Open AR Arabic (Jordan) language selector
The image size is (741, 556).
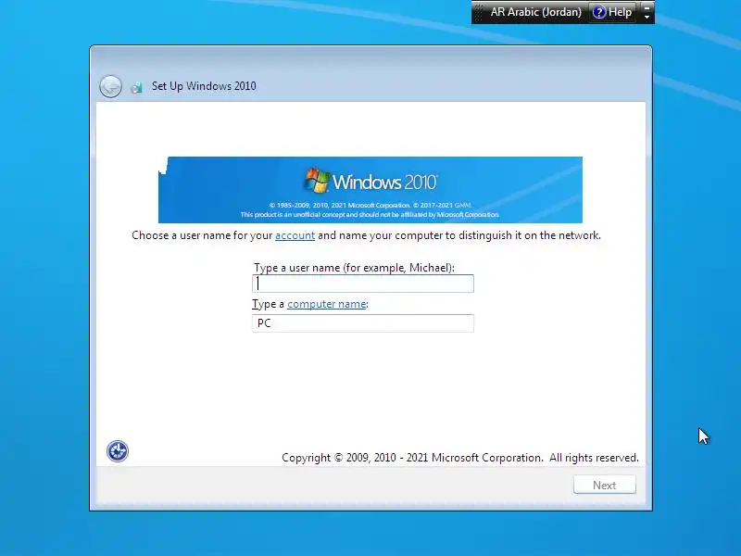click(535, 12)
